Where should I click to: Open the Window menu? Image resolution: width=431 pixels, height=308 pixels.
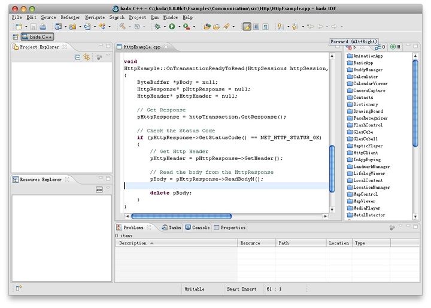tap(171, 17)
